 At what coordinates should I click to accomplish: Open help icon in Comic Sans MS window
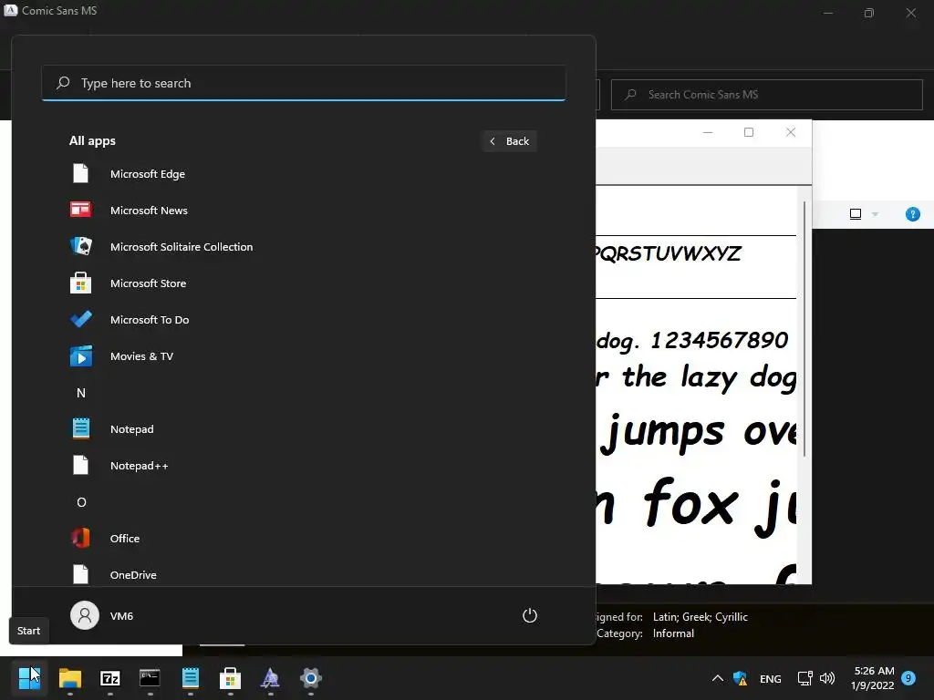912,214
